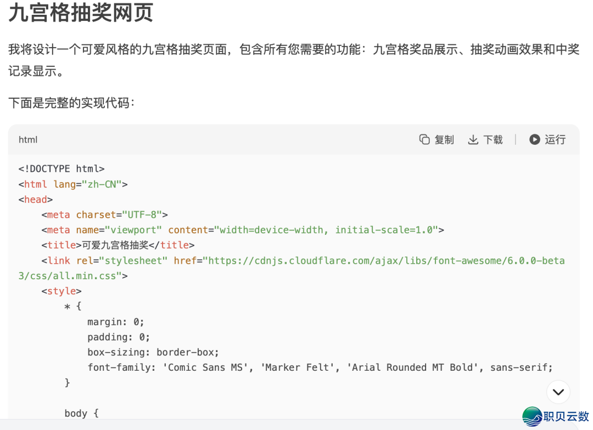Screen dimensions: 593x430
Task: Run the HTML using the 运行 label
Action: point(555,140)
